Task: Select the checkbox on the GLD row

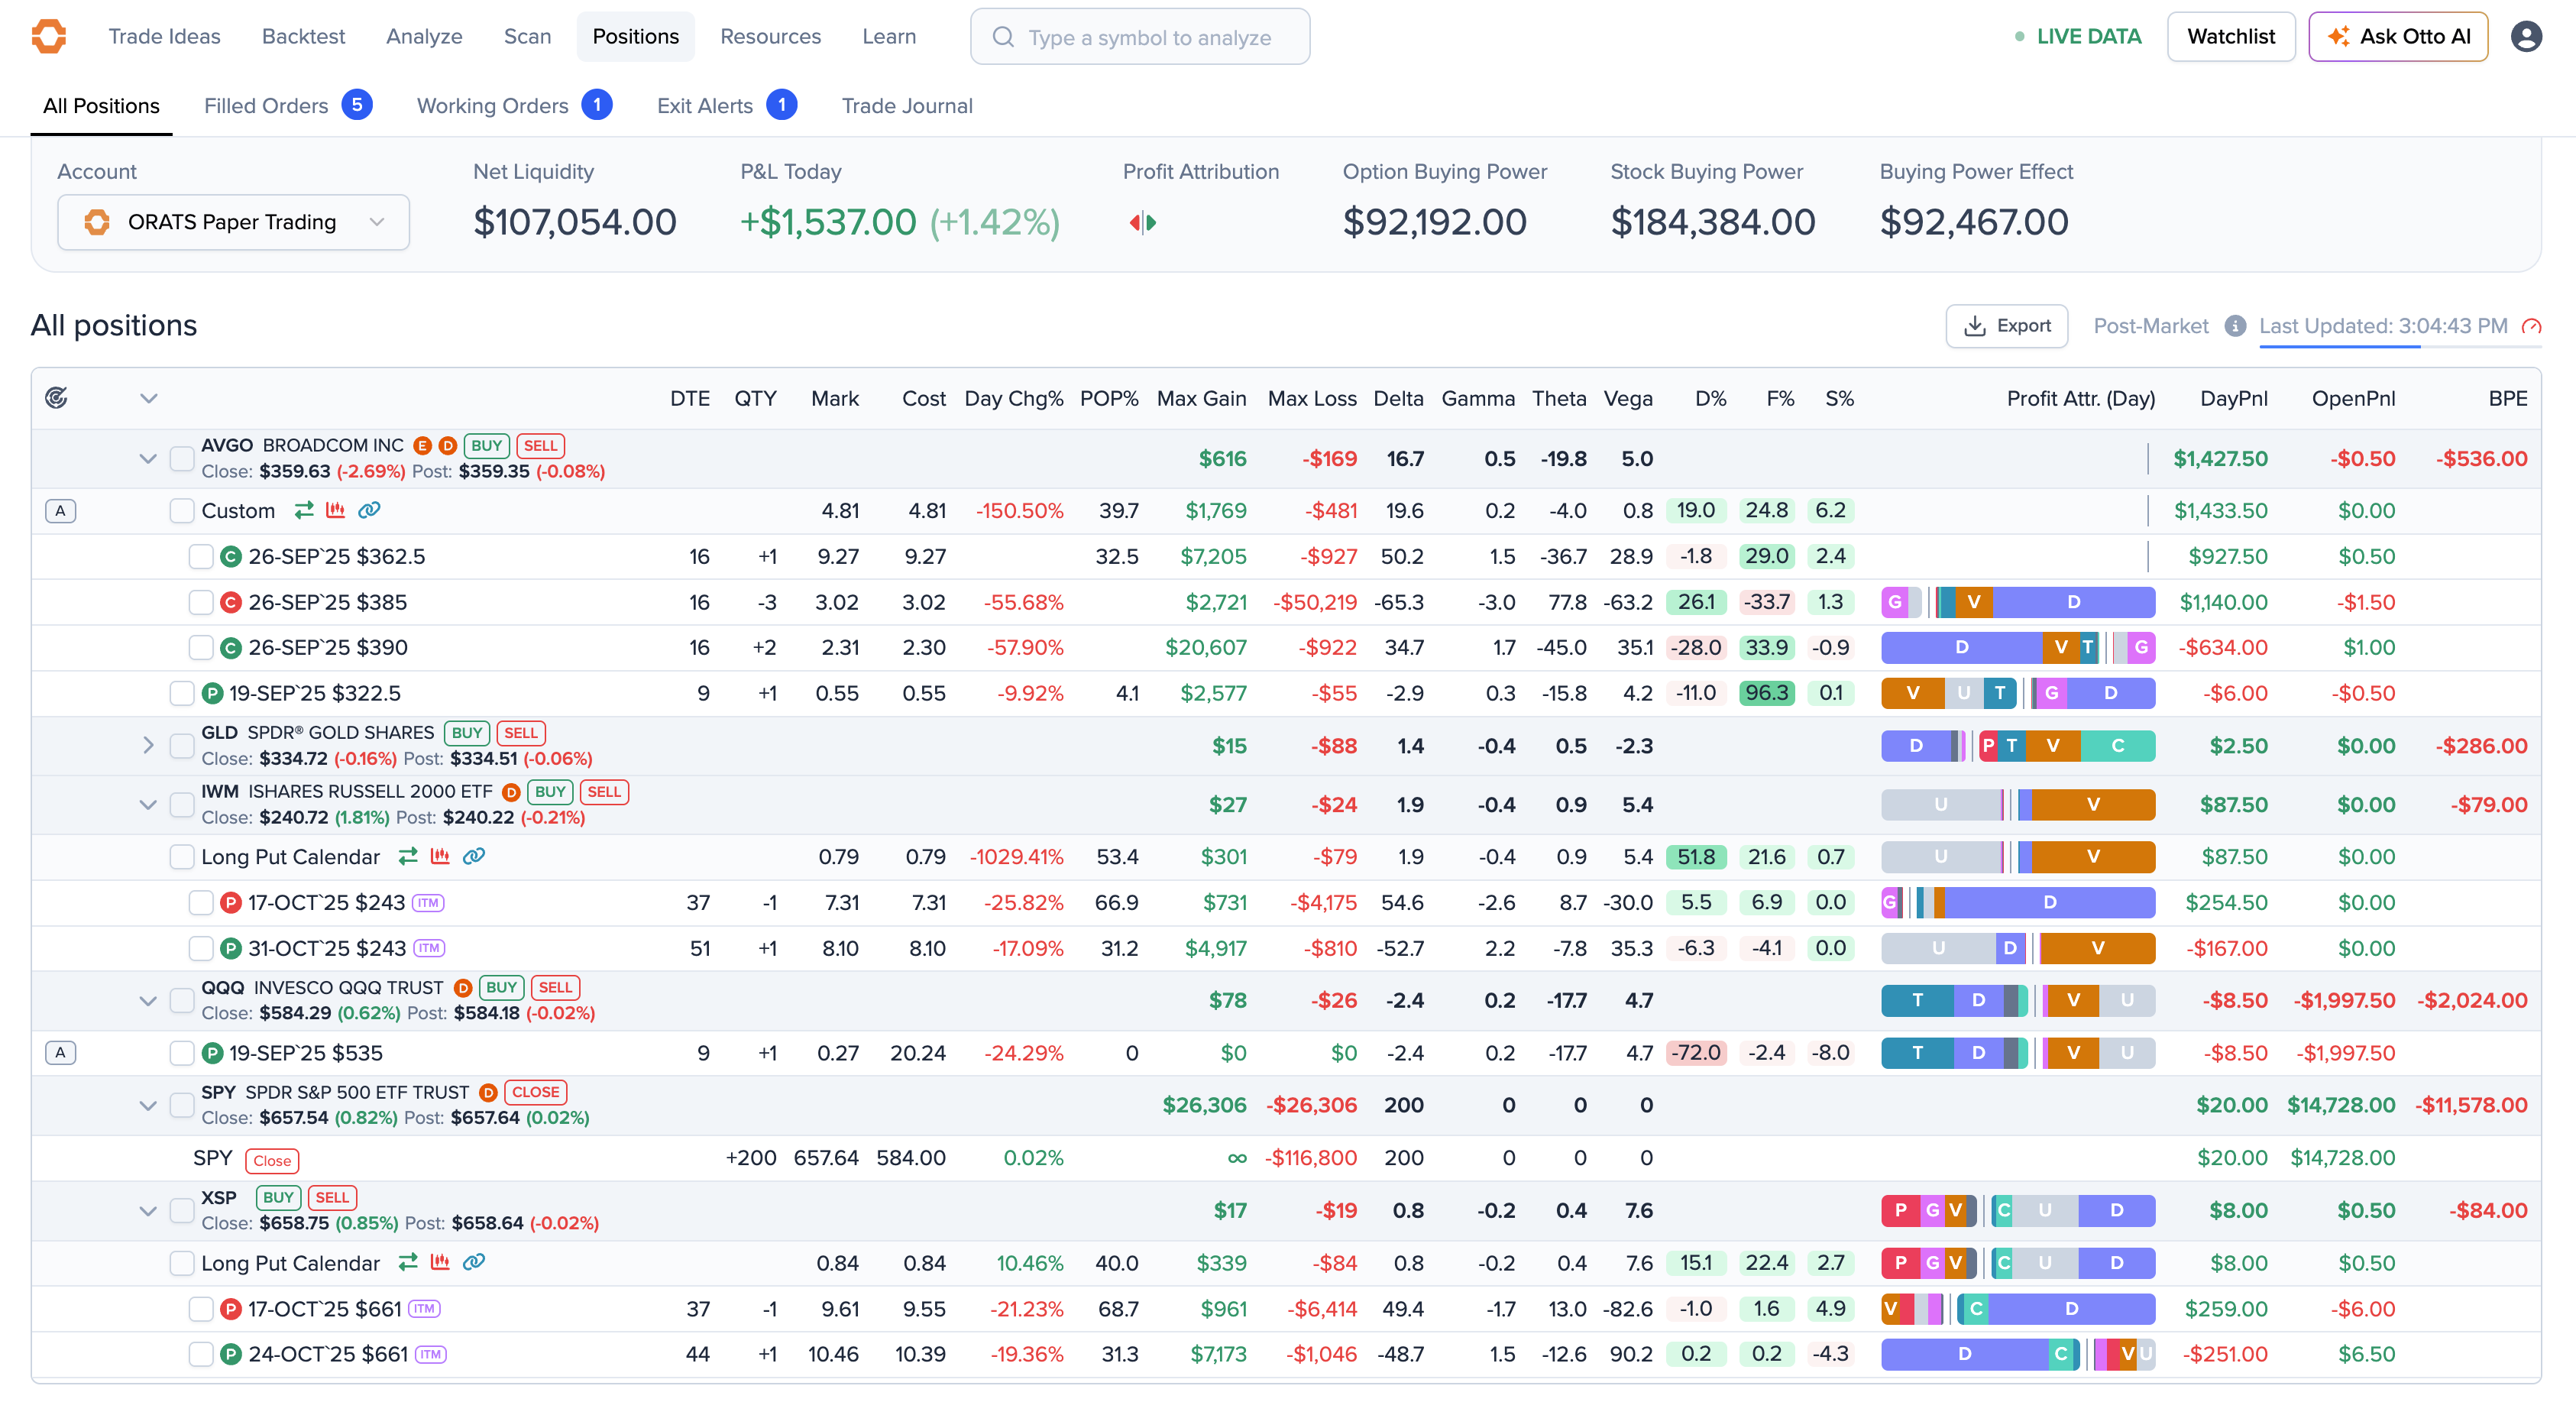Action: coord(182,745)
